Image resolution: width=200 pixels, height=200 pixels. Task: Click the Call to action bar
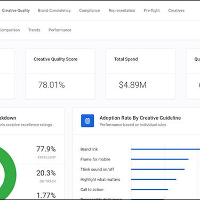(150, 189)
